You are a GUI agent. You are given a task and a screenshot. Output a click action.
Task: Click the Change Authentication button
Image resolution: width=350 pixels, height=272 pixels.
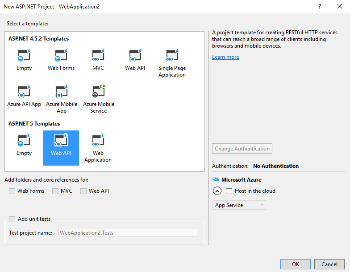(x=242, y=149)
